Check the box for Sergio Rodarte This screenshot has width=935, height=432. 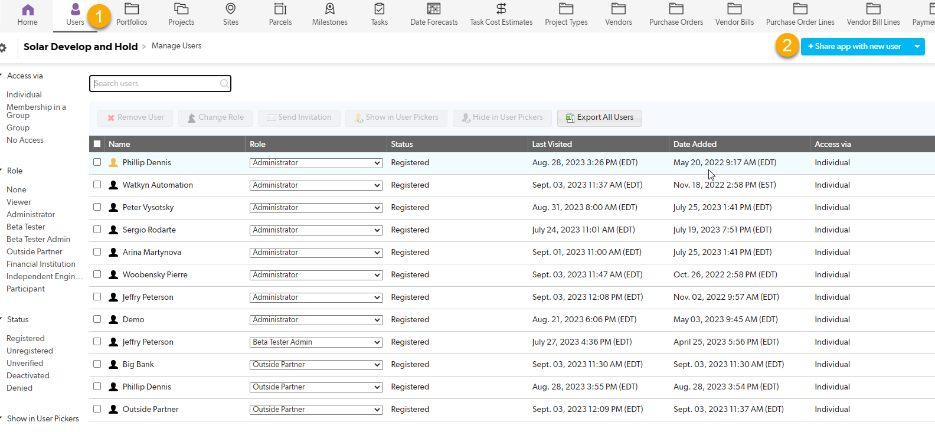tap(97, 230)
